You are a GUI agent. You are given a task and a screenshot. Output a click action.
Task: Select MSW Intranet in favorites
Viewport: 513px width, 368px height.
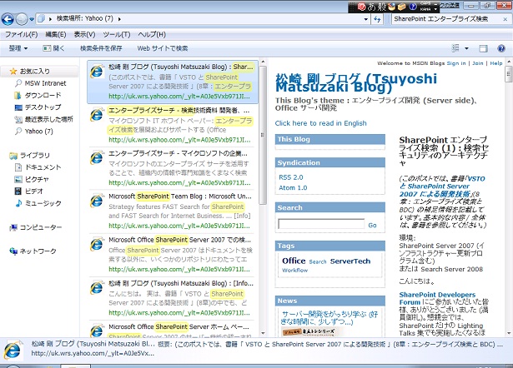click(41, 83)
